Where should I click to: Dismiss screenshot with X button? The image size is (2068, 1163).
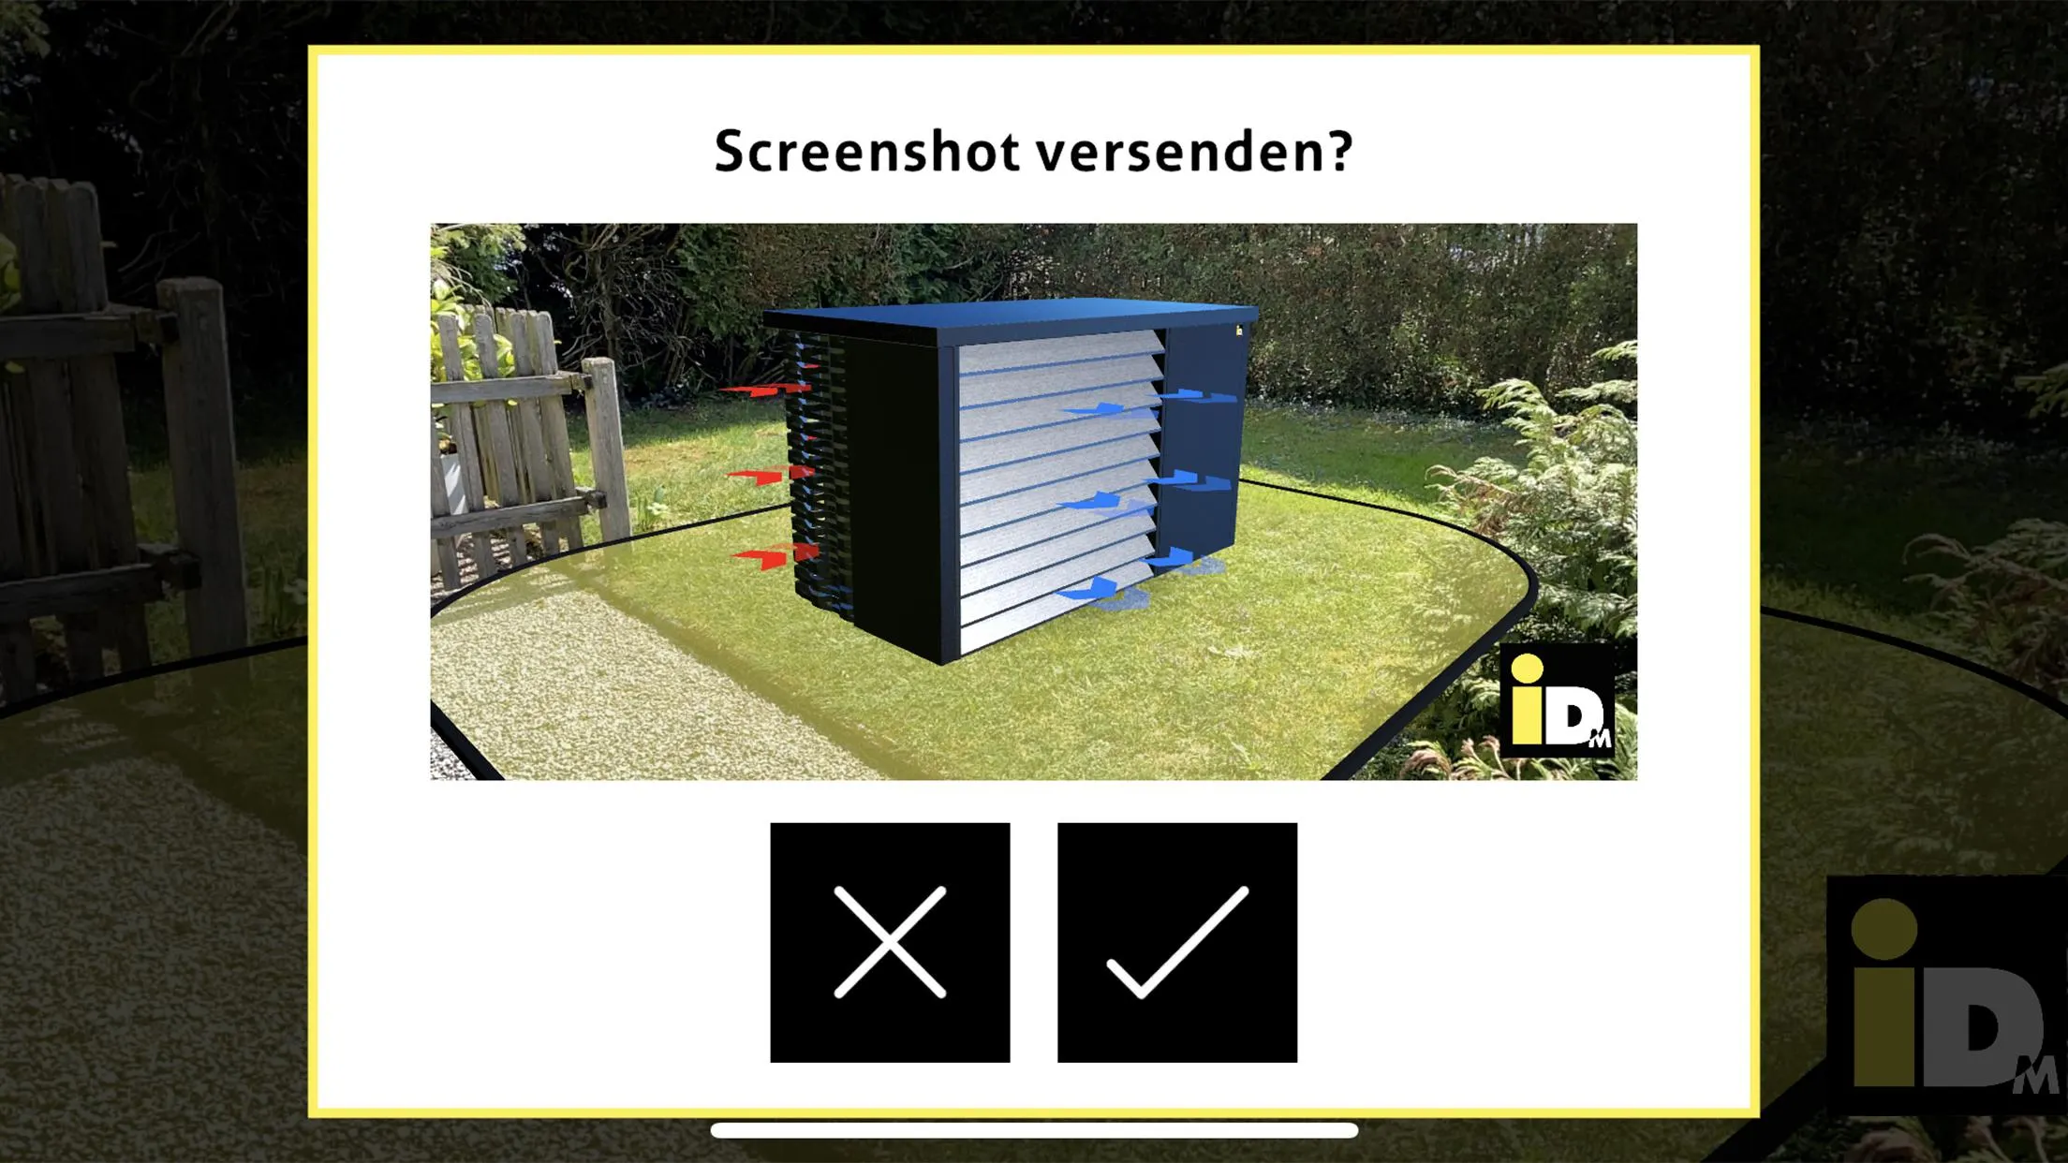(889, 943)
